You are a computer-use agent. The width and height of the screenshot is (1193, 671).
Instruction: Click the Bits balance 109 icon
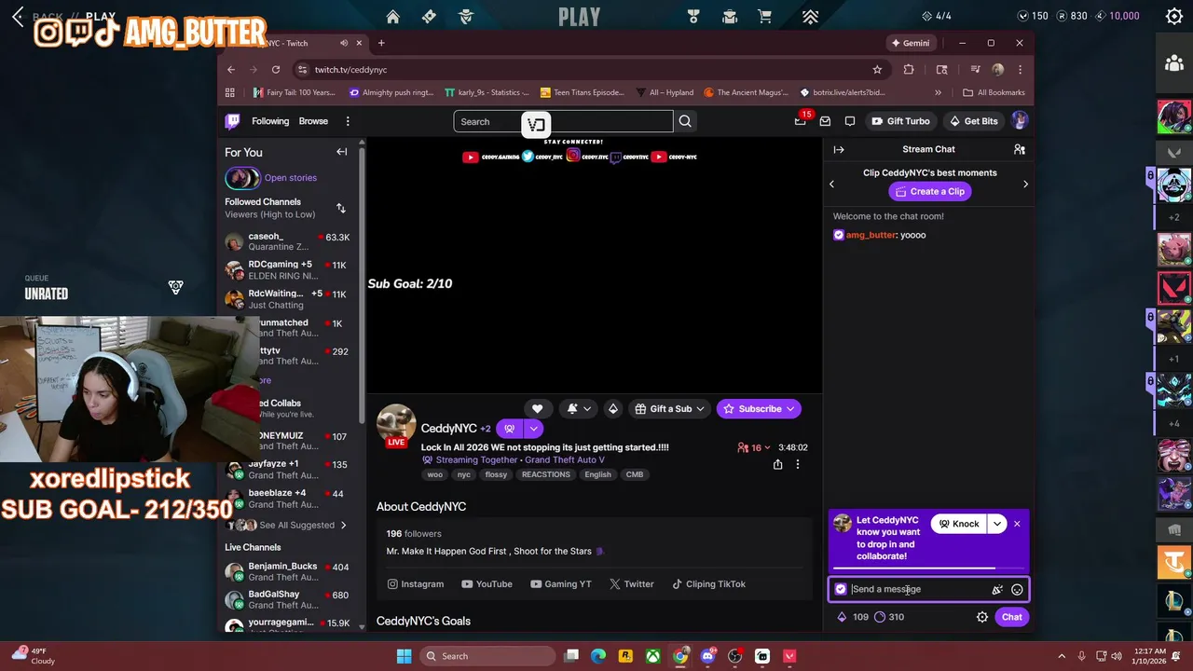click(x=842, y=617)
